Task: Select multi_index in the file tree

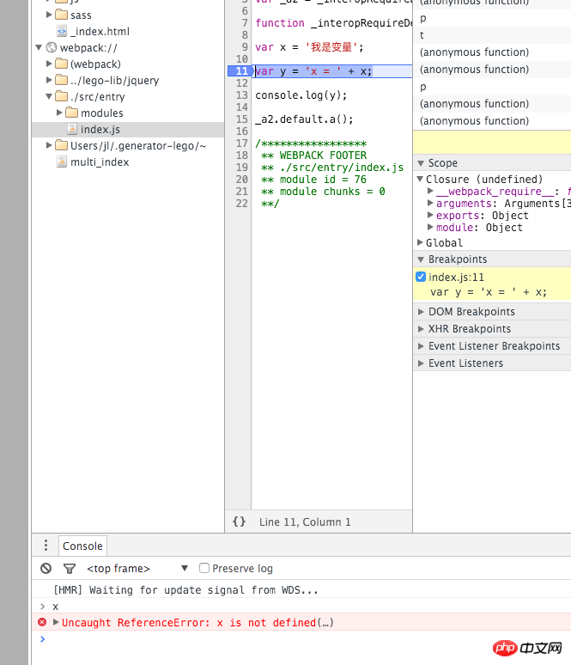Action: tap(100, 162)
